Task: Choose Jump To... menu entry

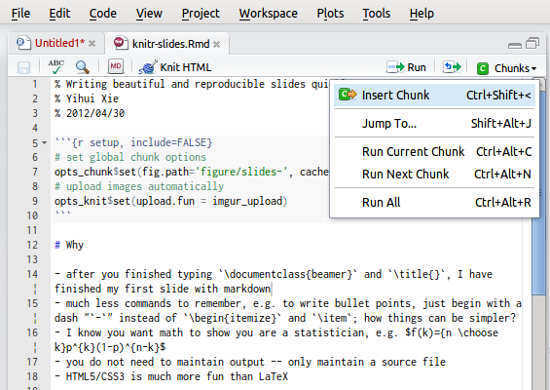Action: coord(434,123)
